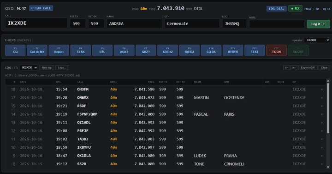The width and height of the screenshot is (332, 174).
Task: Edit the CALL field containing IK2XDE
Action: [36, 23]
